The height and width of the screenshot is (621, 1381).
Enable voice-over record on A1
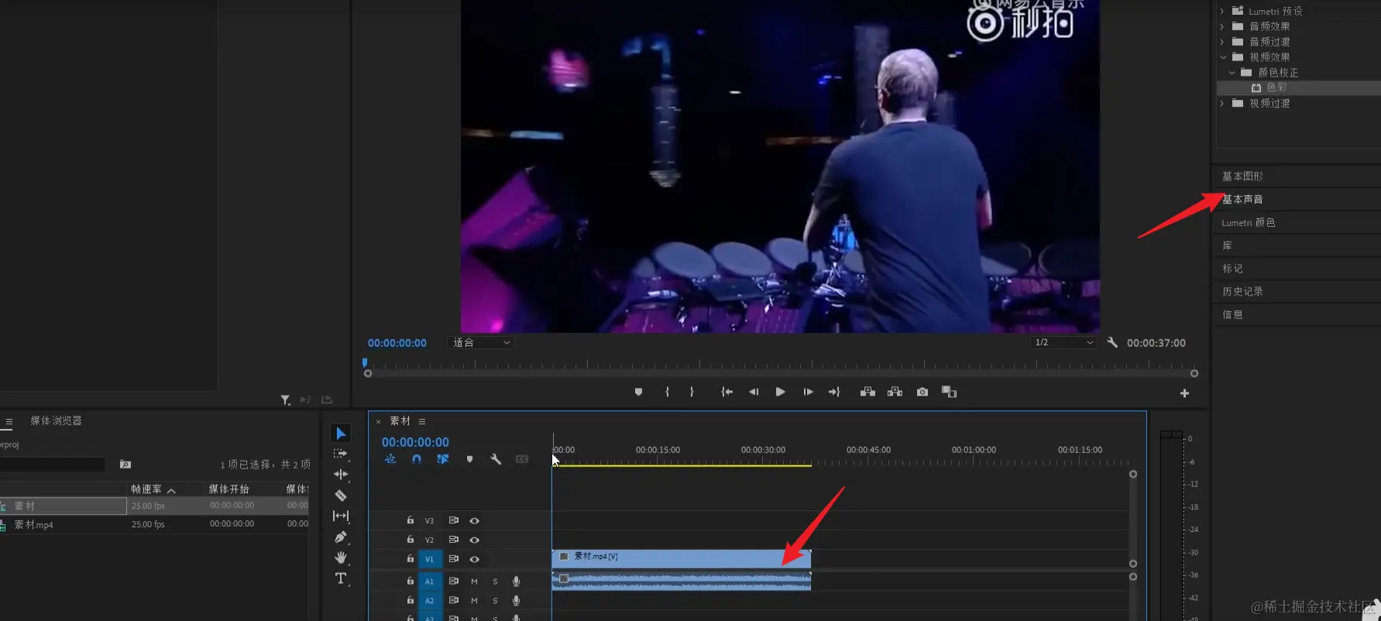coord(516,581)
